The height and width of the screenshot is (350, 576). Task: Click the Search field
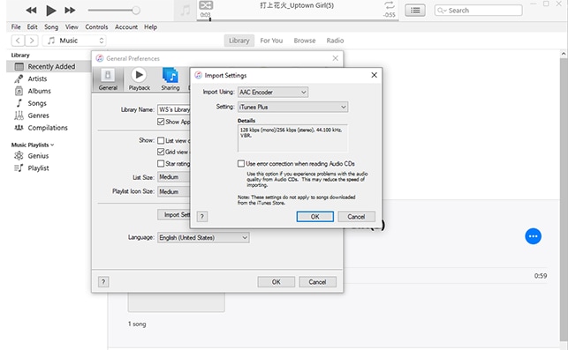(x=478, y=11)
